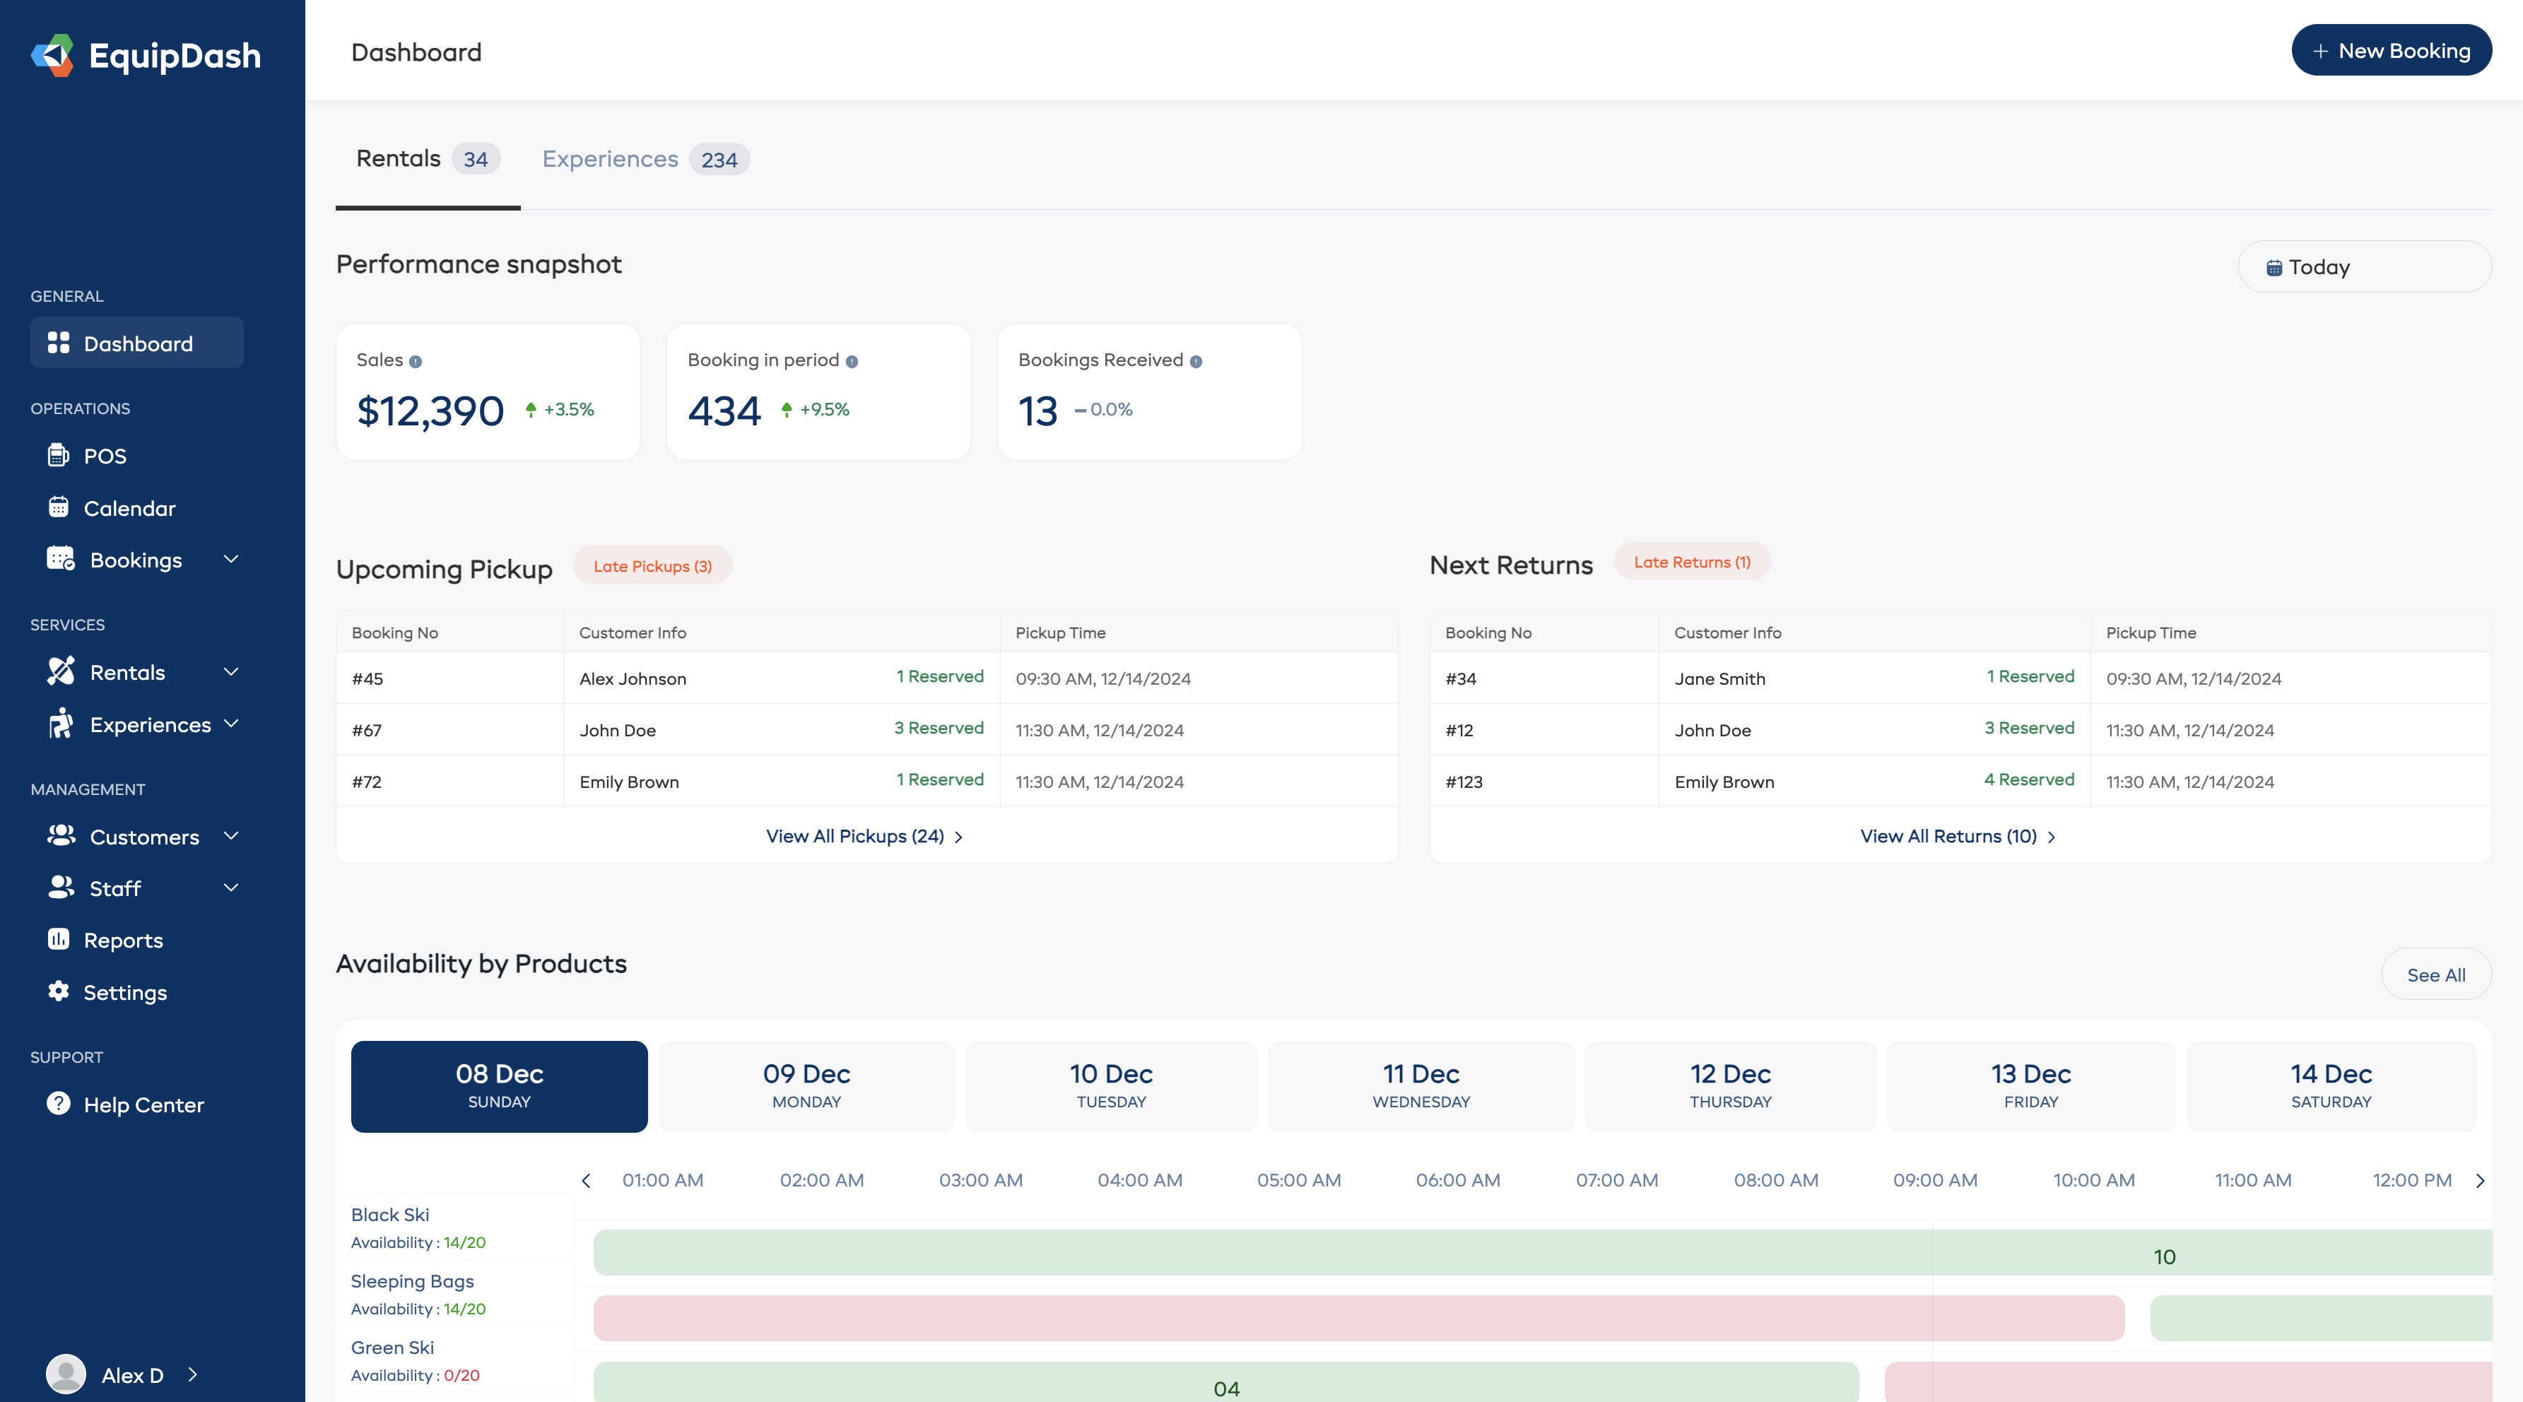Open return booking #34 row

(1960, 678)
